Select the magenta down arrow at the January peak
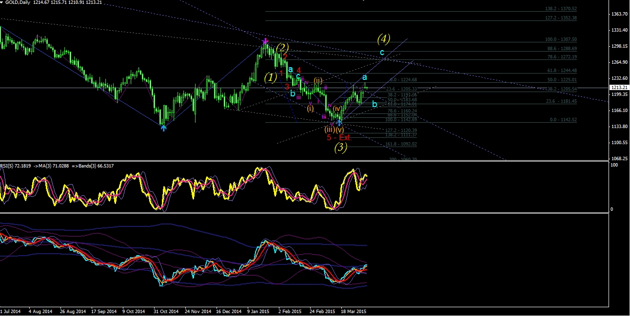 pyautogui.click(x=265, y=41)
